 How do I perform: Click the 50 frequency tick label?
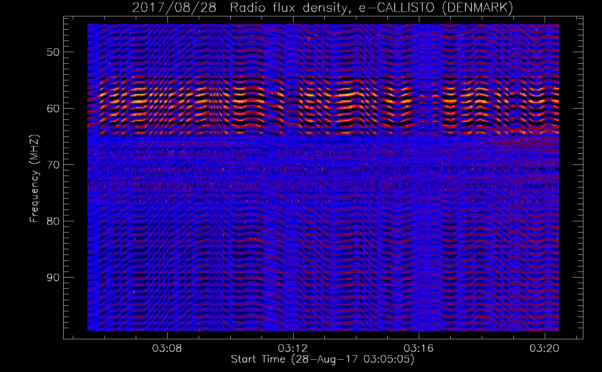[53, 52]
